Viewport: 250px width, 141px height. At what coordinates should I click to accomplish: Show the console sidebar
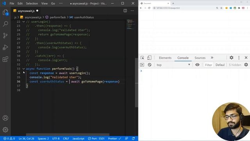tap(142, 65)
